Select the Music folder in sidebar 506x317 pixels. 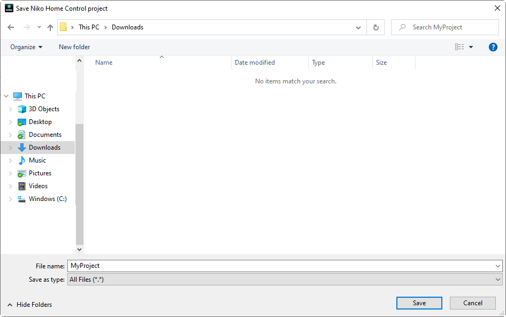(37, 160)
